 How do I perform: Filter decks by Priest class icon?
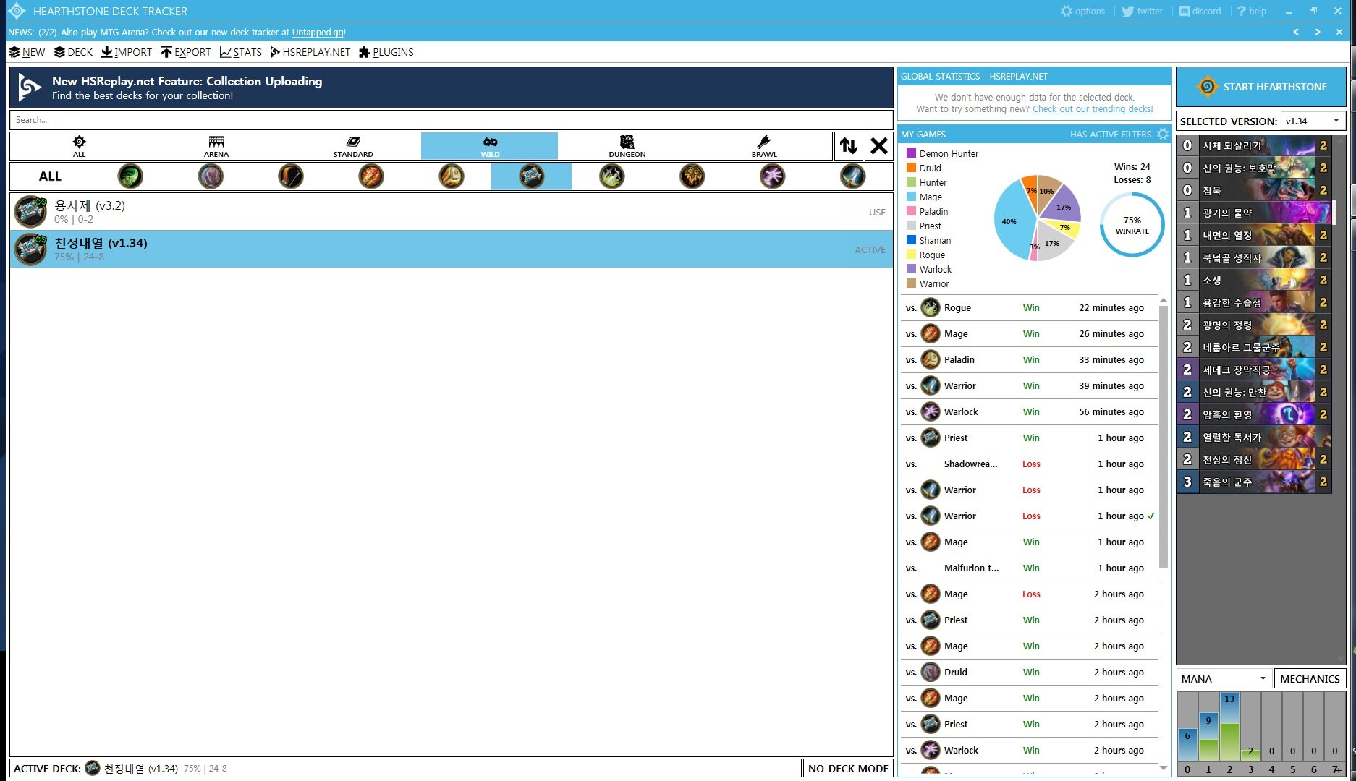click(x=532, y=176)
